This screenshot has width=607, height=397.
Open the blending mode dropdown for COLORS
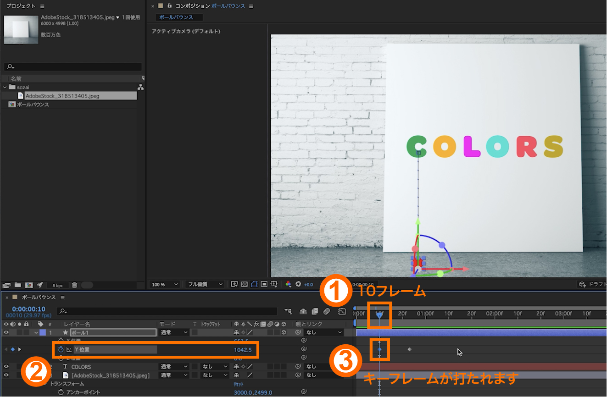173,367
